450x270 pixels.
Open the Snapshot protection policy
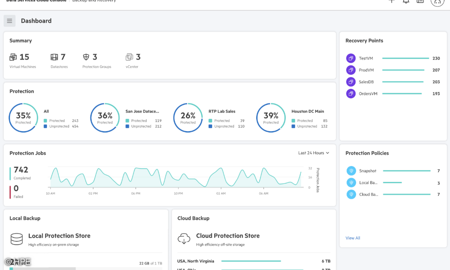393,171
